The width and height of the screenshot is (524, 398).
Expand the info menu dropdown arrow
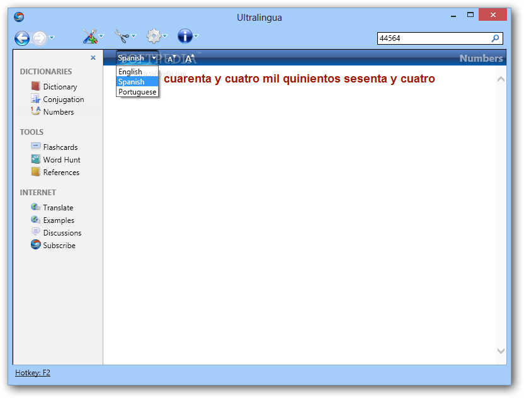tap(196, 36)
